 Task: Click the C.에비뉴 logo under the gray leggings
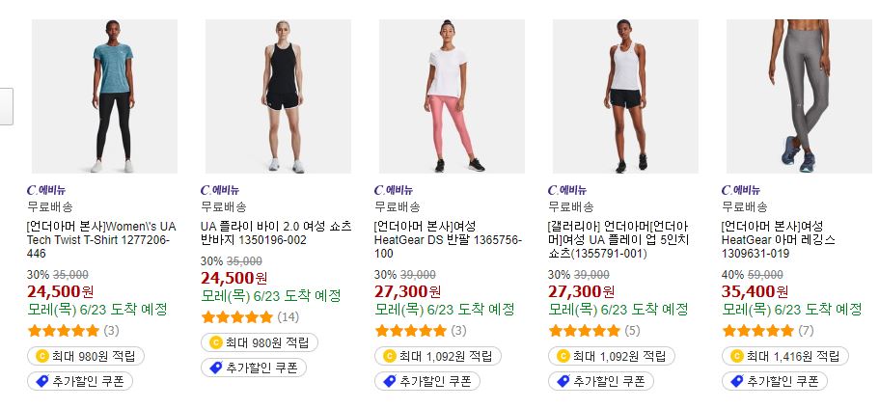tap(741, 190)
